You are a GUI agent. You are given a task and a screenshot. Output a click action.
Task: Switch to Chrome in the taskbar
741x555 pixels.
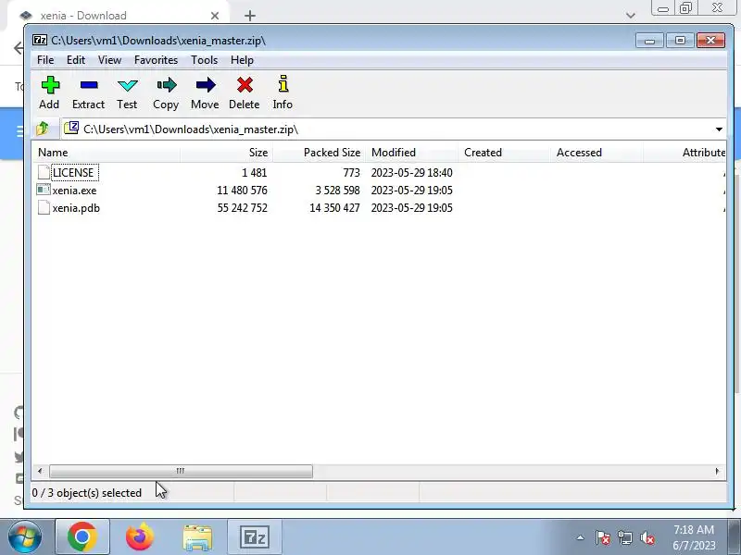tap(82, 536)
